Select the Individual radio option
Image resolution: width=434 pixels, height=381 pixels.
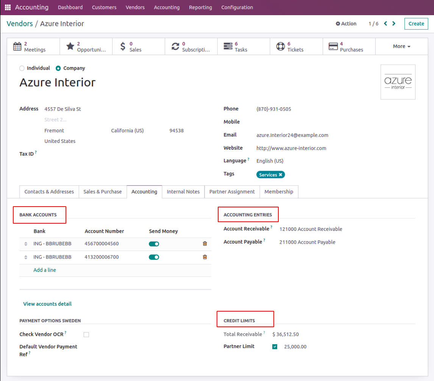[x=22, y=68]
